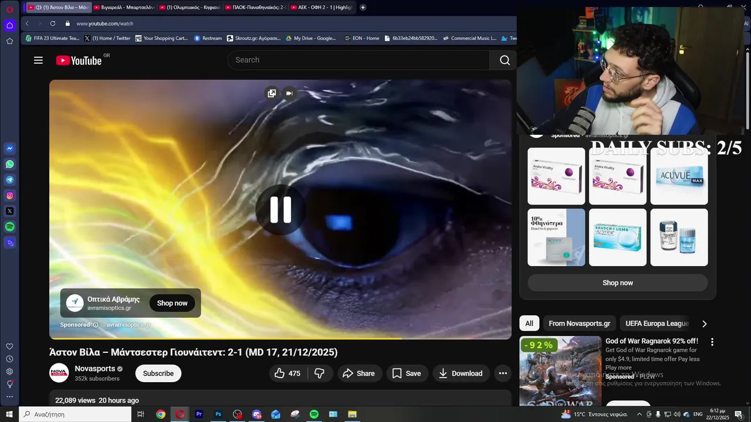Skip to the next video in player
This screenshot has width=751, height=422.
289,93
